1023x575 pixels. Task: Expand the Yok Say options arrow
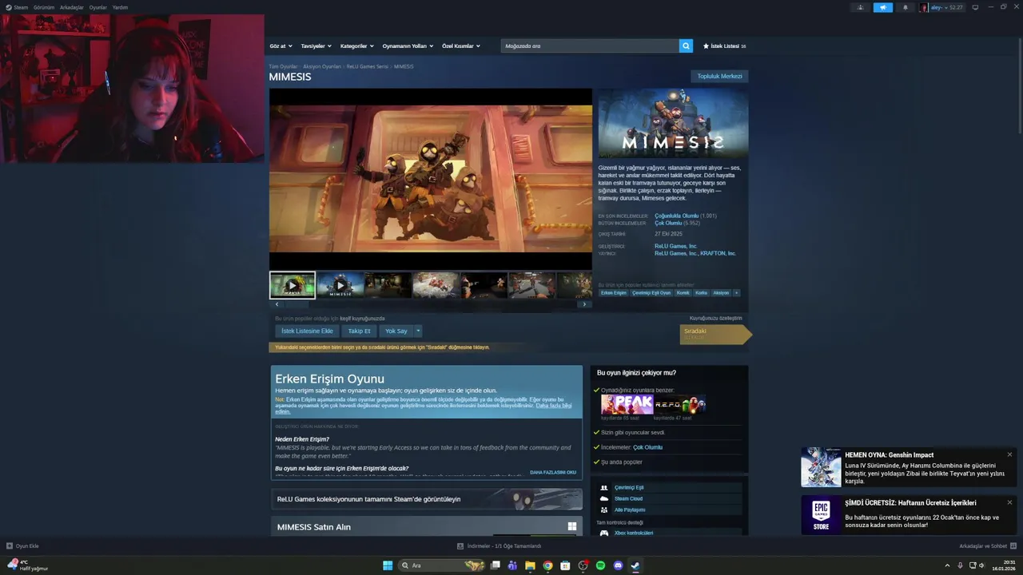(x=417, y=331)
